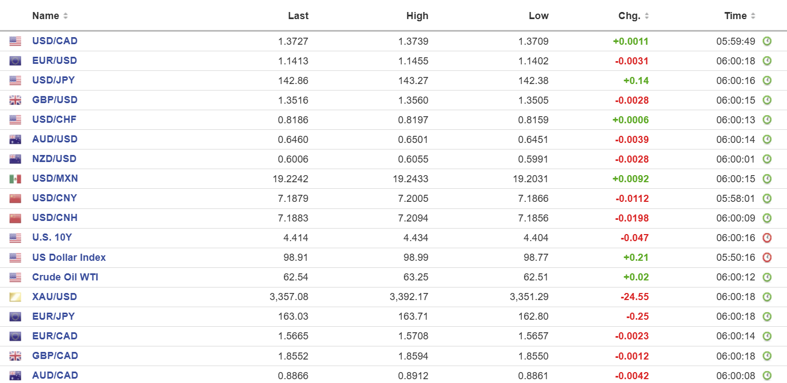
Task: Click the green clock icon for Crude Oil WTI
Action: point(767,277)
